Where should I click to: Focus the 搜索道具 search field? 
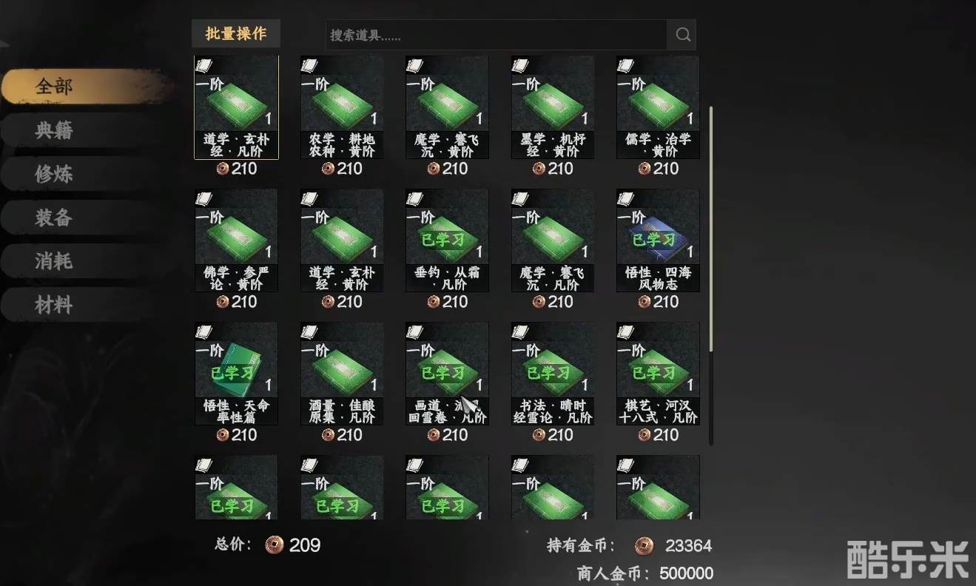click(497, 35)
